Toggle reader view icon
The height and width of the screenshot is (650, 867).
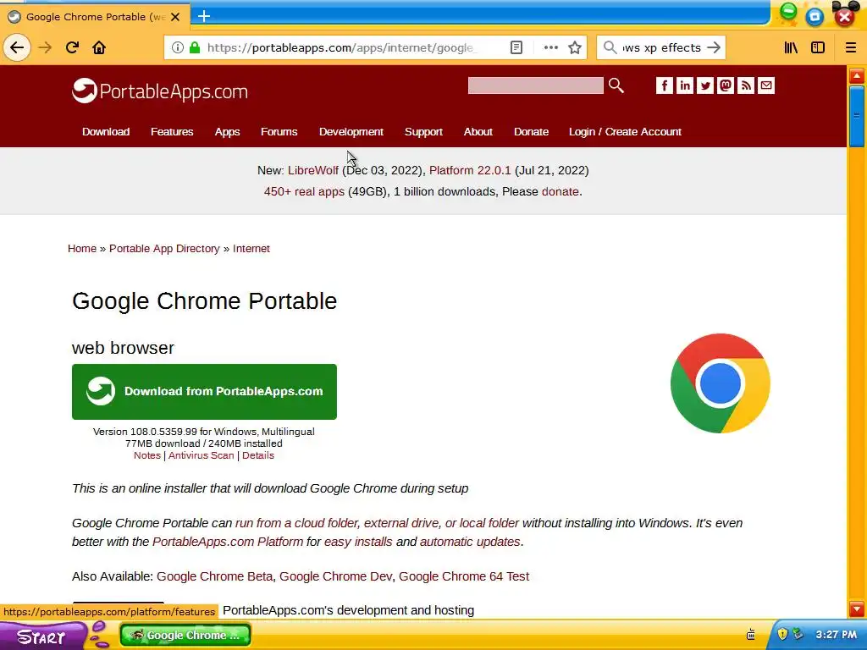(516, 47)
